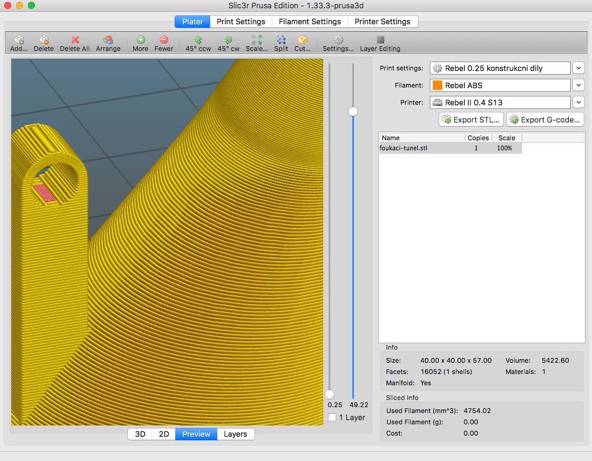Click the orange Rebel ABS color swatch
Screen dimensions: 592x461
tap(437, 85)
